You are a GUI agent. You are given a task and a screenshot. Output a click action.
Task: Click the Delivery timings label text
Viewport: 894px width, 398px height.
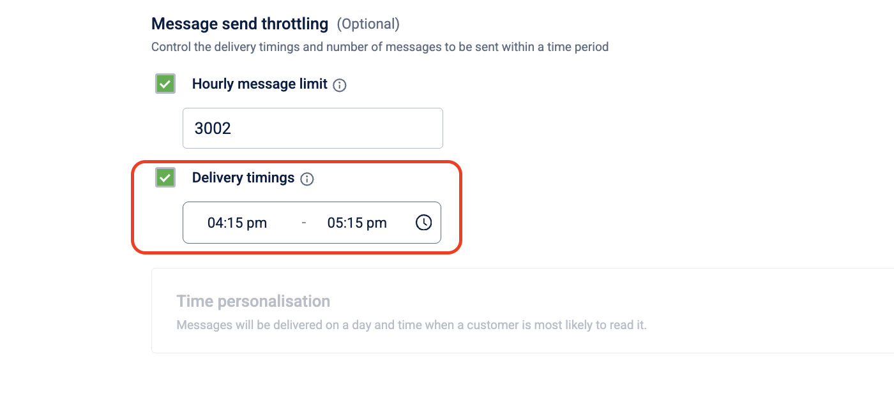[x=243, y=178]
